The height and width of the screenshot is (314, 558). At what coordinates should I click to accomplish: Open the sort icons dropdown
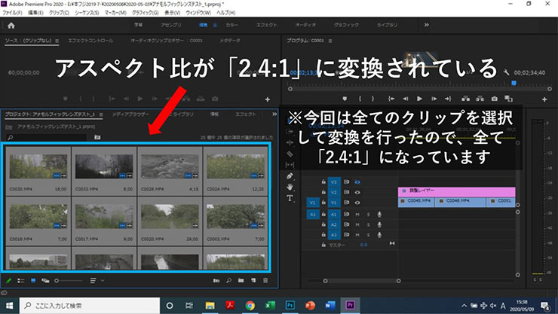[97, 281]
